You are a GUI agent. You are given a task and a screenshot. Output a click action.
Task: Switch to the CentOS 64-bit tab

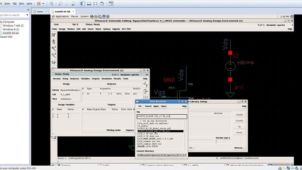62,11
